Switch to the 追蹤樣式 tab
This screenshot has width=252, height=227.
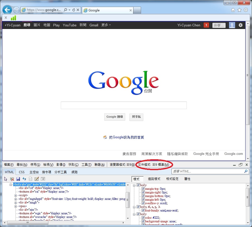pos(154,179)
